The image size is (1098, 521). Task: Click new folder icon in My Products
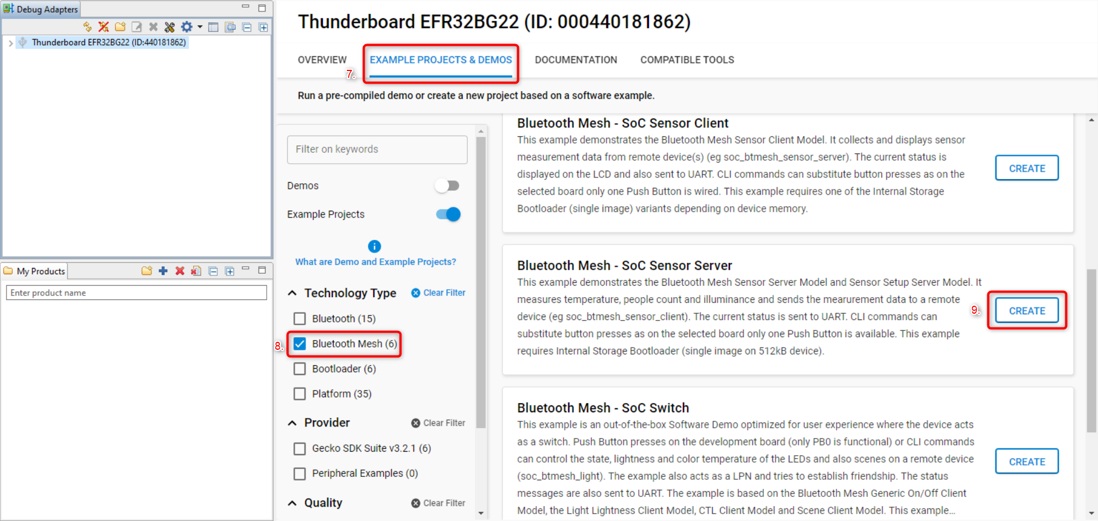(147, 271)
